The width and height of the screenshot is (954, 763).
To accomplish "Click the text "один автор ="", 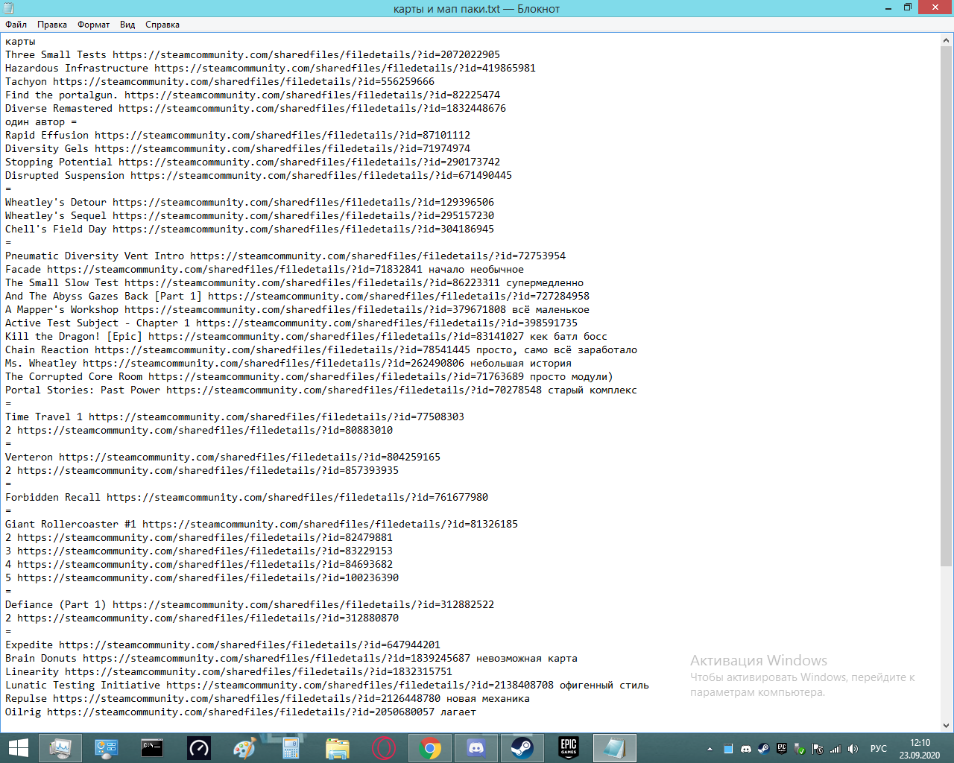I will pyautogui.click(x=41, y=122).
